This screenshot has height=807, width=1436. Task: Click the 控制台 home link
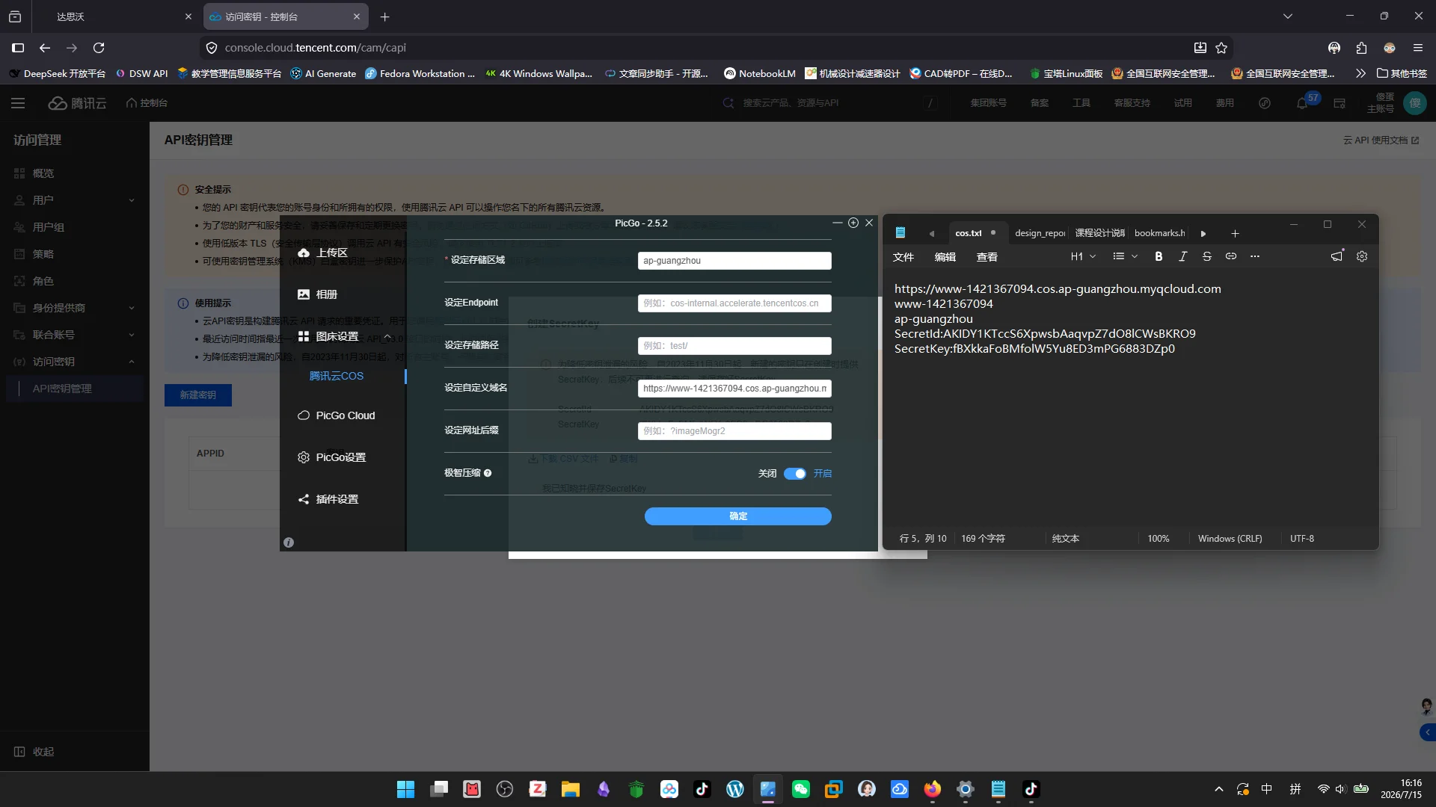[147, 103]
